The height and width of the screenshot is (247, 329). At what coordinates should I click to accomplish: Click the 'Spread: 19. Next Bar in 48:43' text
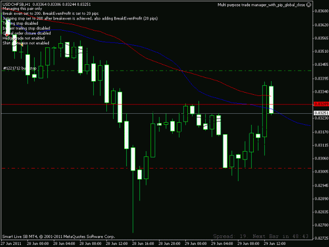pos(261,236)
